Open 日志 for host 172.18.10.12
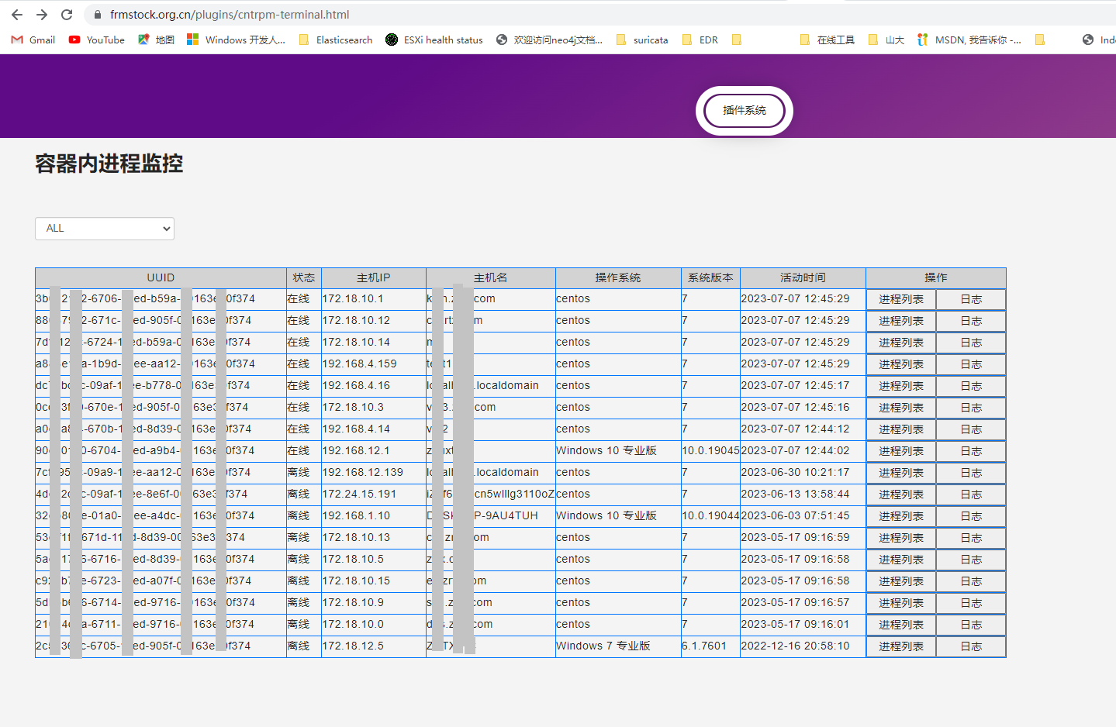The width and height of the screenshot is (1116, 727). (971, 321)
